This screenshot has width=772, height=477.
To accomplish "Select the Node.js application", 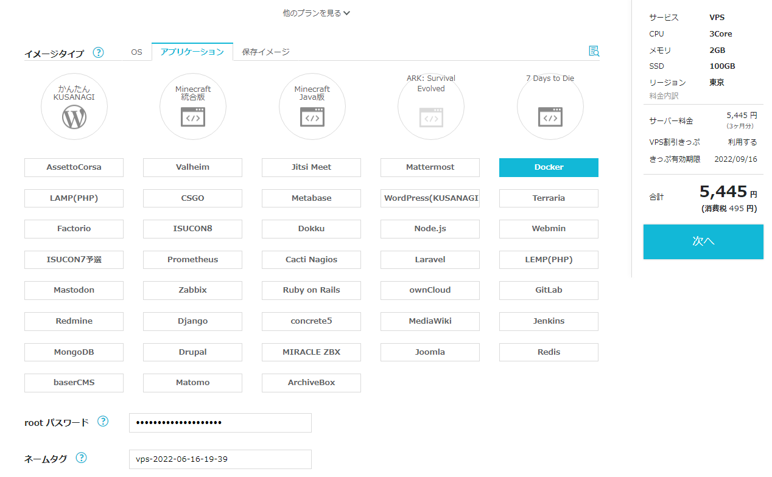I will [430, 229].
